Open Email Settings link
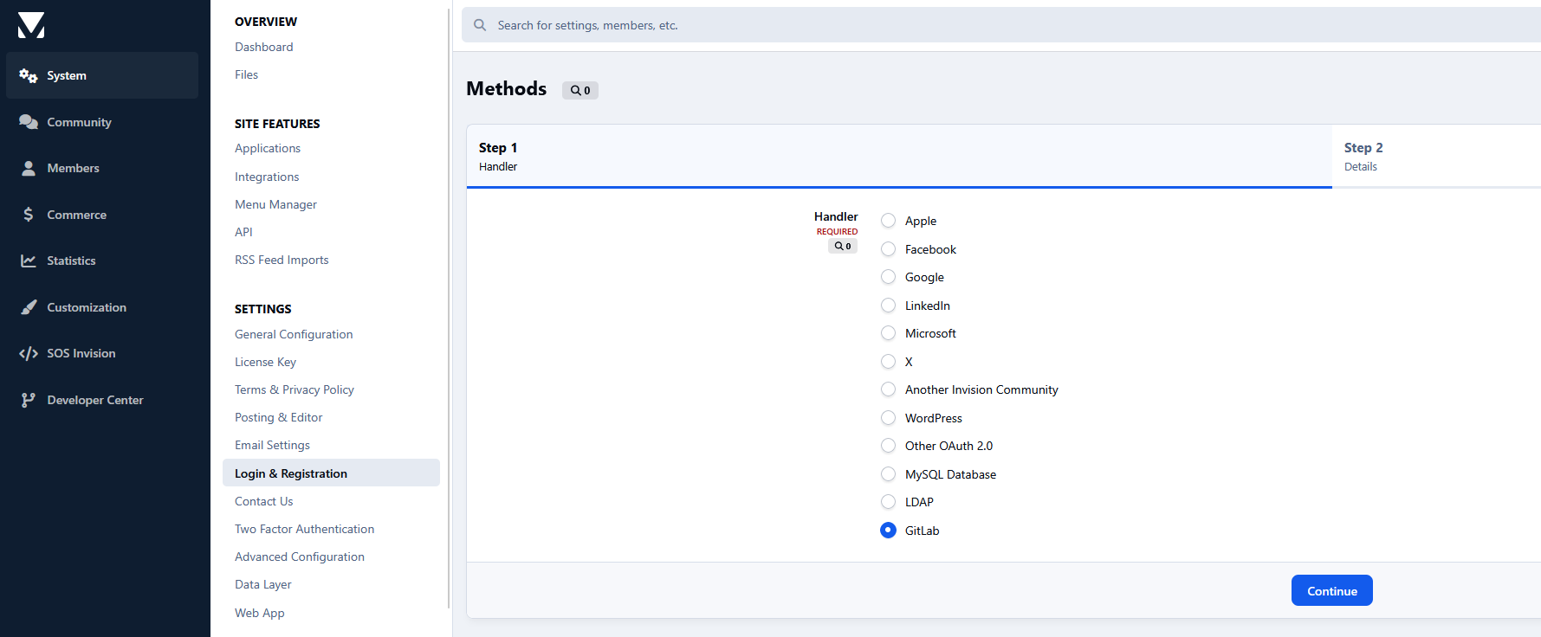This screenshot has width=1541, height=637. tap(273, 445)
